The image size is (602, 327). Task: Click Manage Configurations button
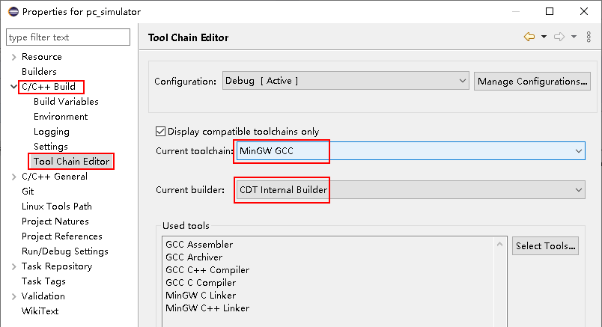532,81
